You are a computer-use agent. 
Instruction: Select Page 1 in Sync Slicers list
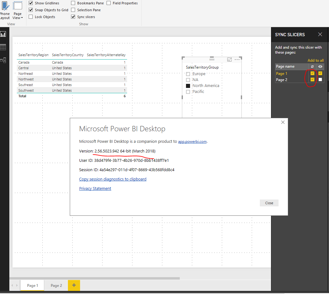coord(281,74)
